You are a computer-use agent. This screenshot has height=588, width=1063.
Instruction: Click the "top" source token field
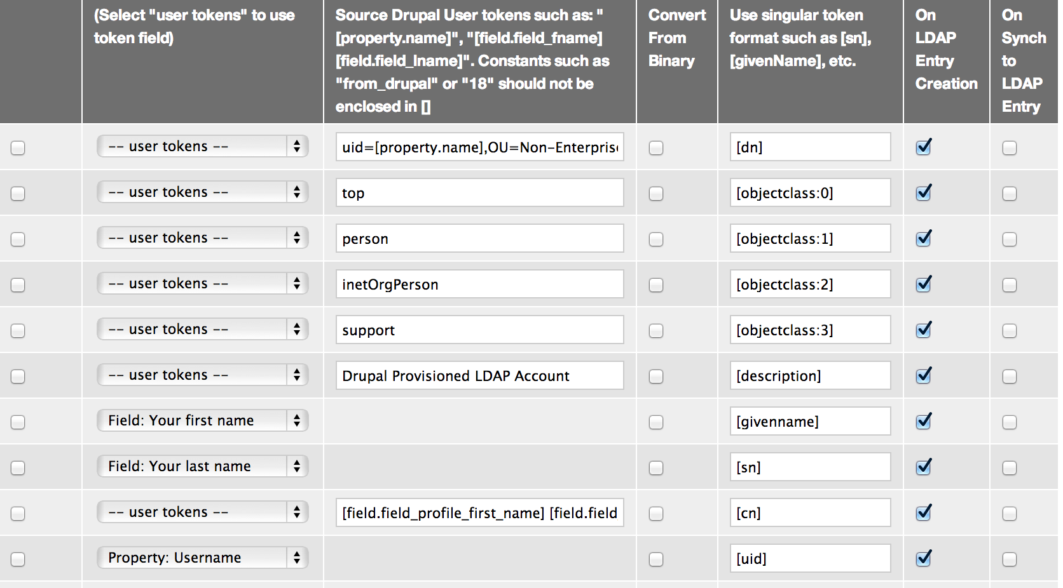[x=479, y=193]
